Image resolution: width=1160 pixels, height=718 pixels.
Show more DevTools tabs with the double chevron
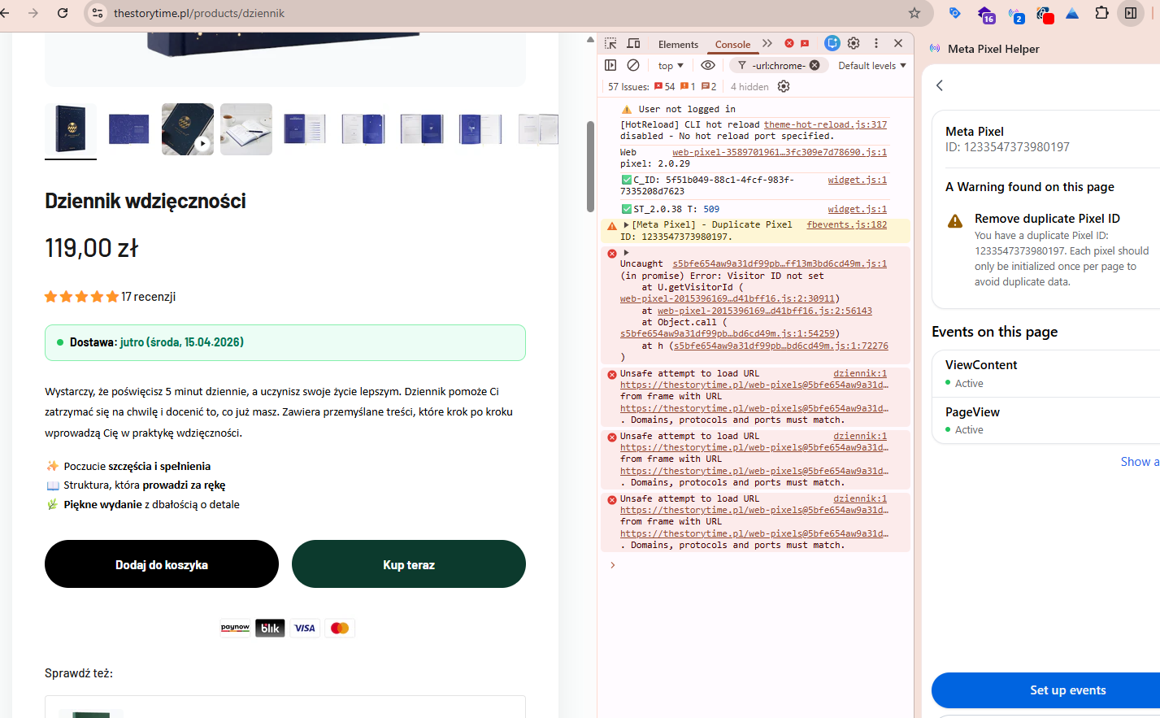pyautogui.click(x=767, y=44)
